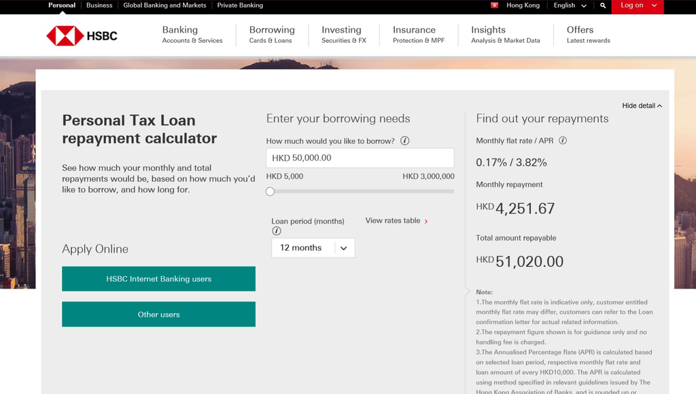Screen dimensions: 696x394
Task: Click the Other users button
Action: click(158, 314)
